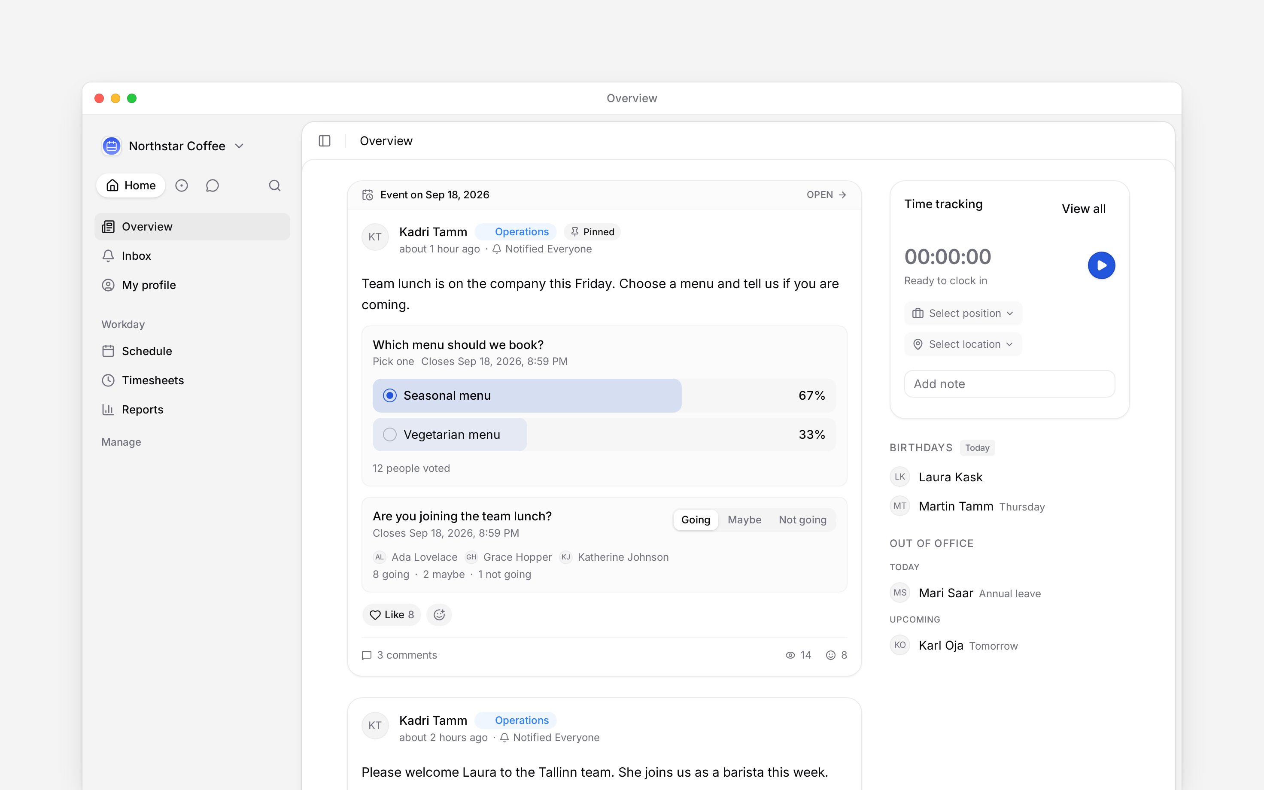Choose Not going for the team lunch
The height and width of the screenshot is (790, 1264).
802,520
